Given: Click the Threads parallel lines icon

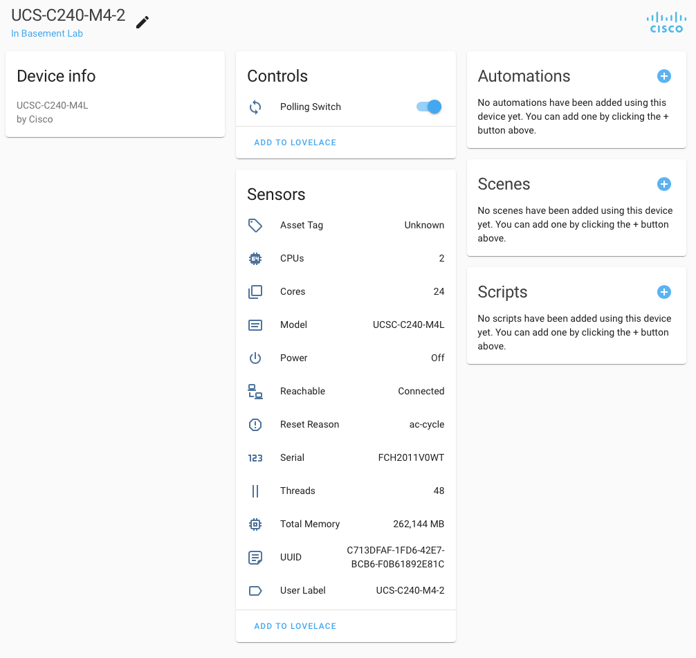Looking at the screenshot, I should click(x=255, y=491).
